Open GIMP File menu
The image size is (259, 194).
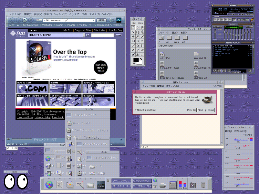pyautogui.click(x=134, y=23)
